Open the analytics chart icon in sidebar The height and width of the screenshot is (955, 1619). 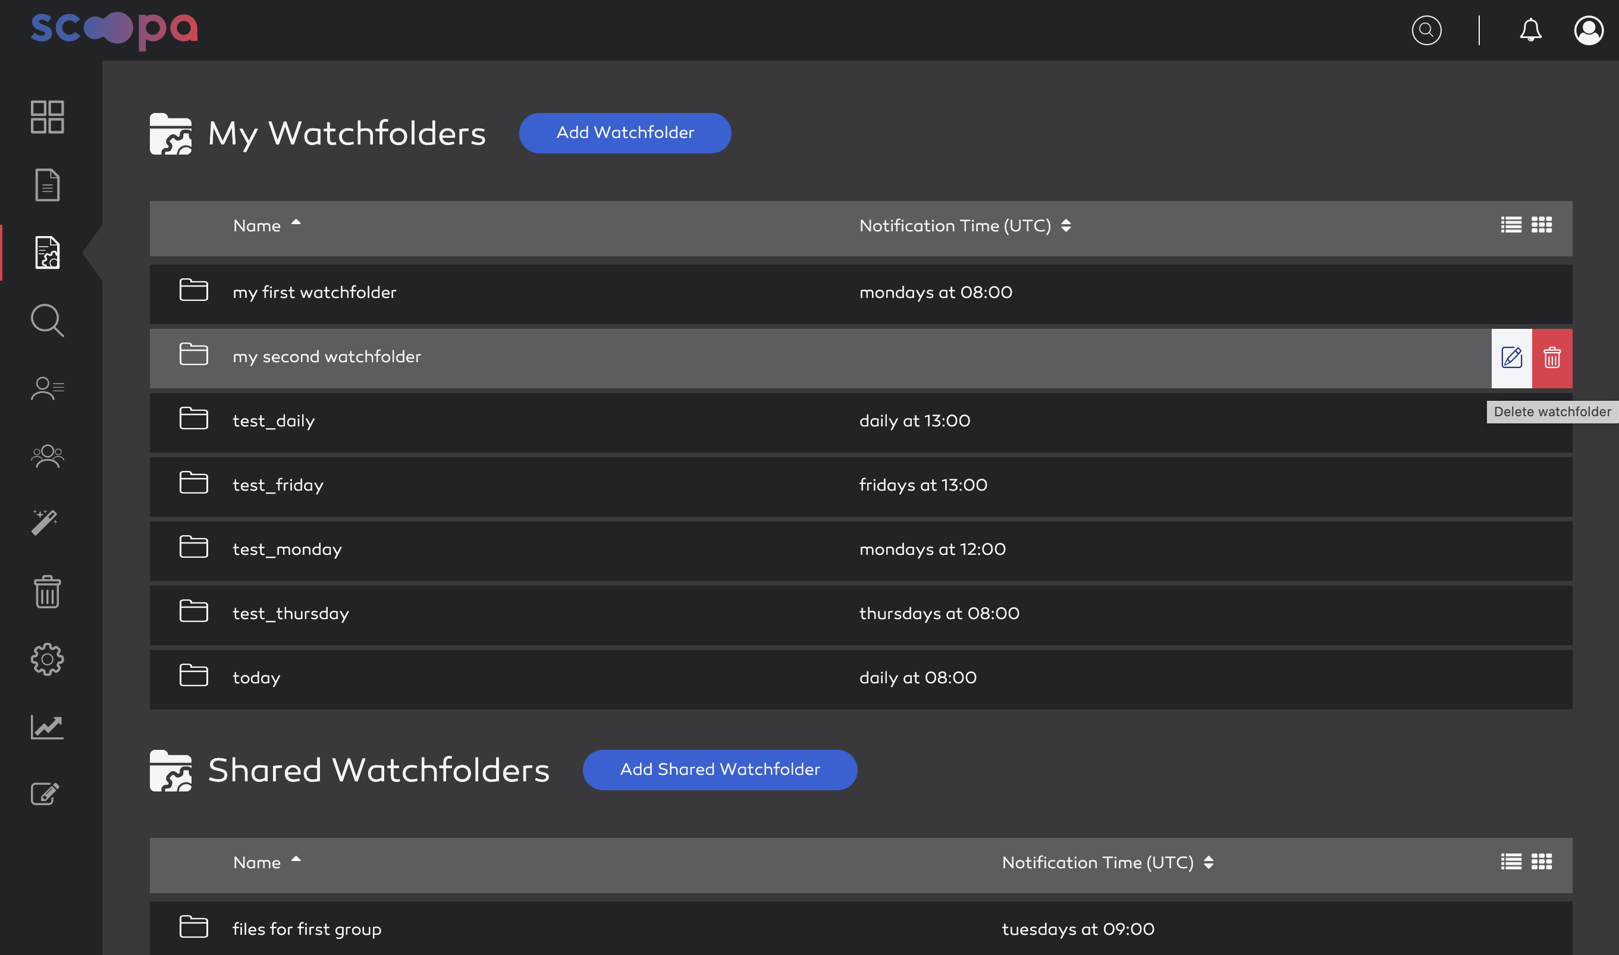(47, 727)
